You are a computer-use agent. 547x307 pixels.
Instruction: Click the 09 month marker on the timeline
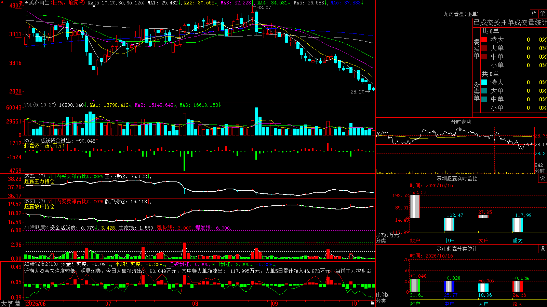pyautogui.click(x=275, y=304)
